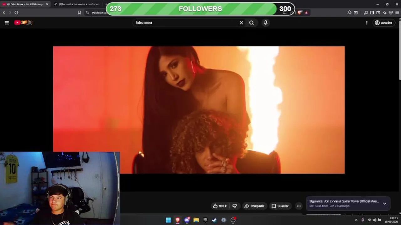Screen dimensions: 401x225
Task: Expand the Siguiente mix playlist panel
Action: click(384, 203)
